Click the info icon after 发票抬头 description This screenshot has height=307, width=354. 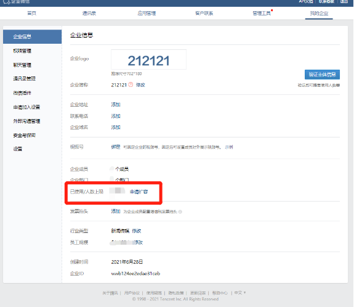[180, 212]
